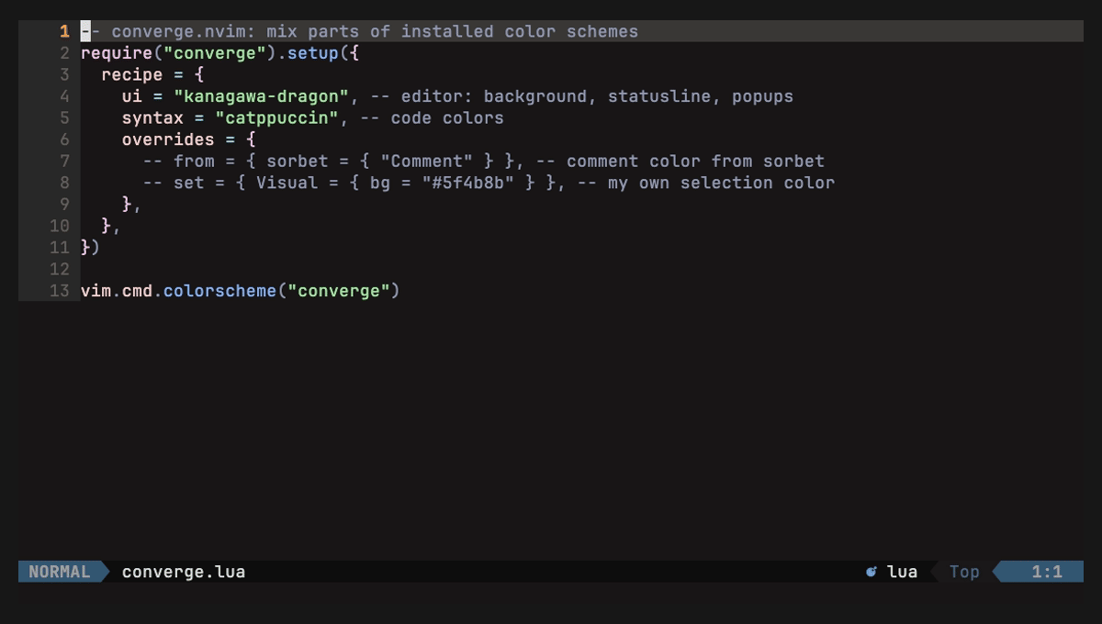Image resolution: width=1102 pixels, height=624 pixels.
Task: Click the closing "})" on line 11
Action: pos(91,247)
